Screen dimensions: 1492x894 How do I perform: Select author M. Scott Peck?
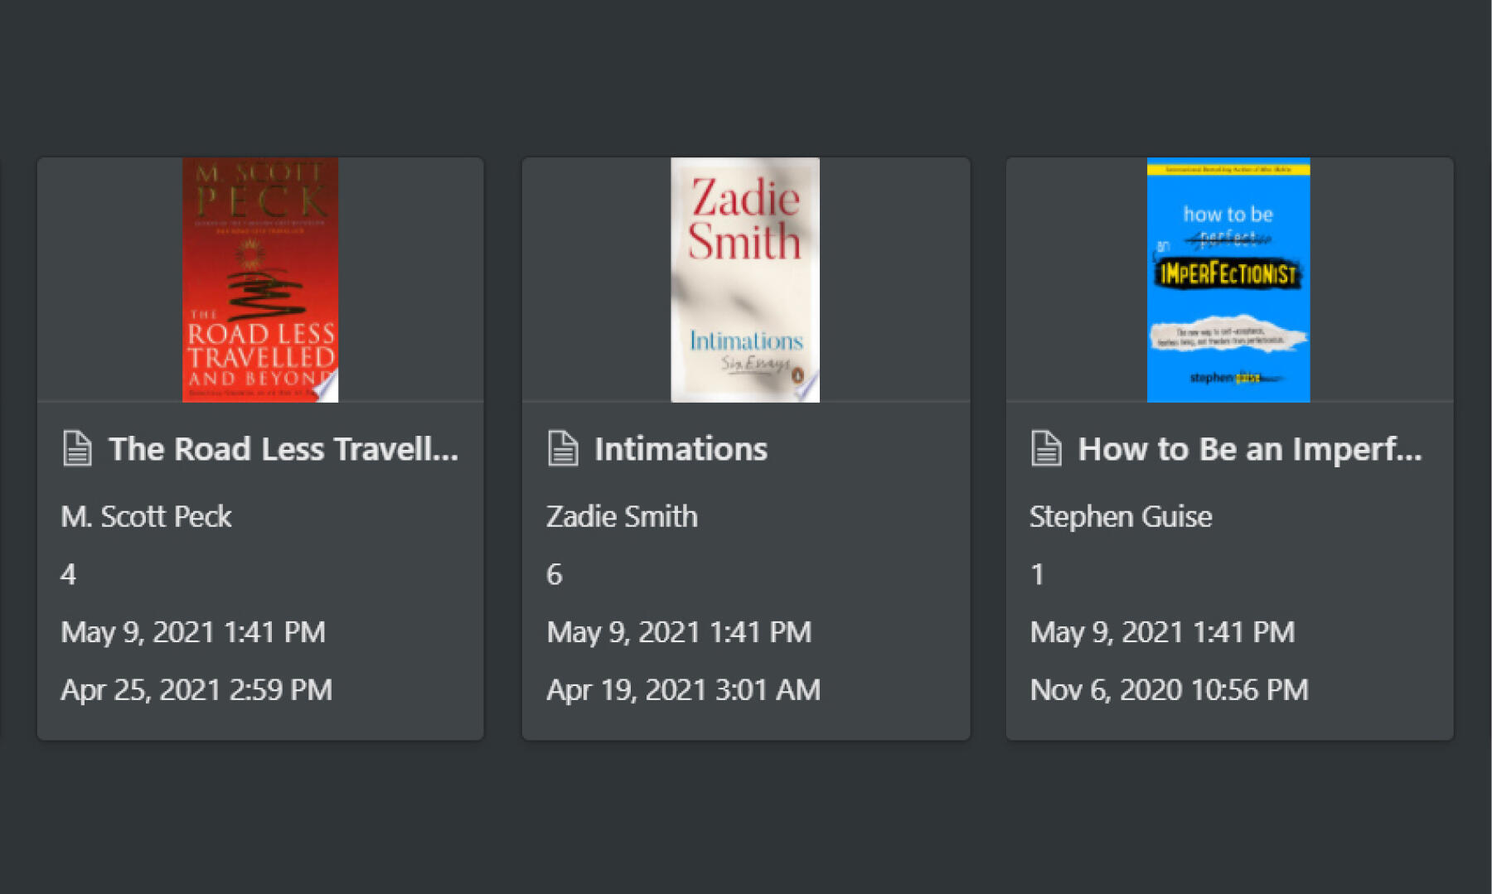tap(147, 516)
